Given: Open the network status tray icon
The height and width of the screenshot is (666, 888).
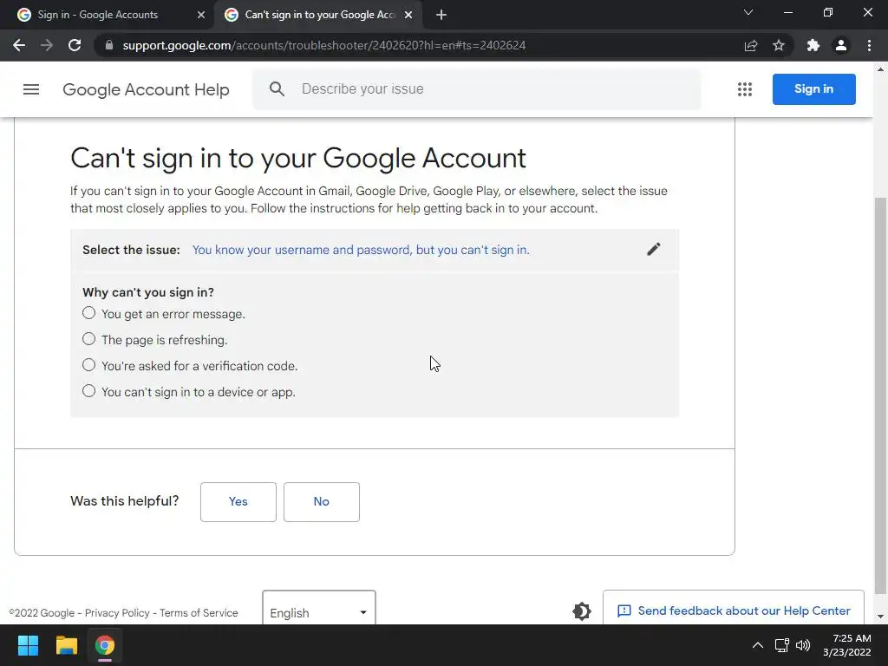Looking at the screenshot, I should [x=781, y=645].
